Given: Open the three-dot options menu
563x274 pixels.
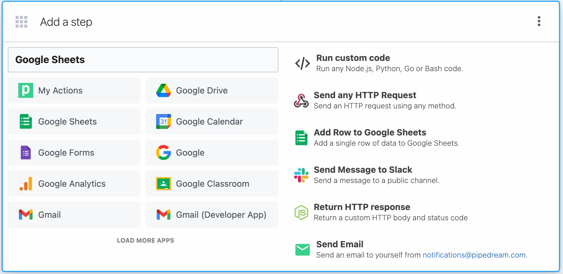Looking at the screenshot, I should point(539,21).
